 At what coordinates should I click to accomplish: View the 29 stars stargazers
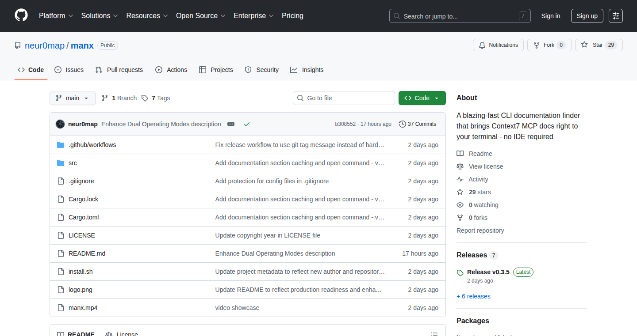474,192
